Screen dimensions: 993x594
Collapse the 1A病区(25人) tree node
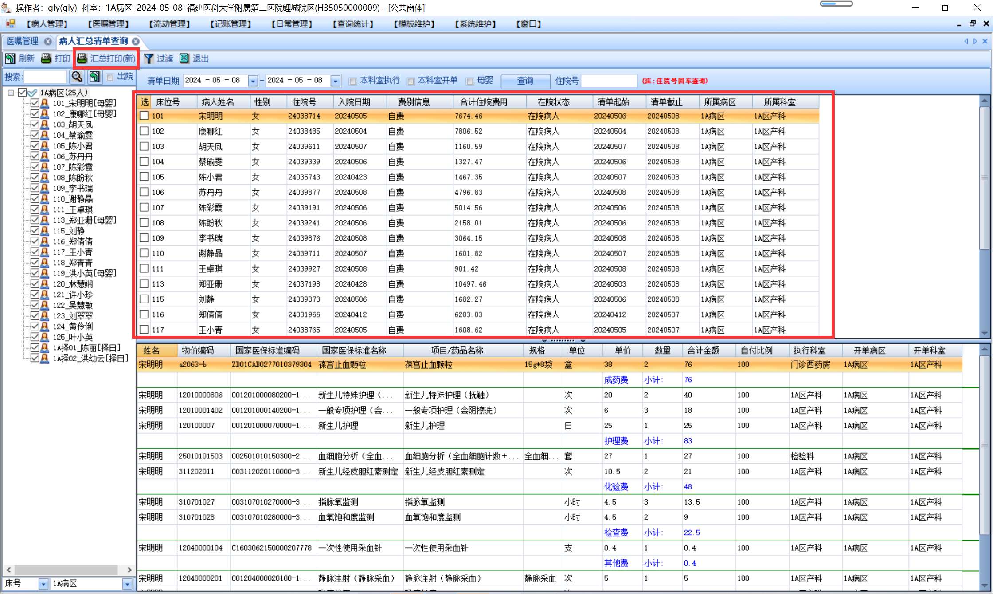(x=11, y=93)
